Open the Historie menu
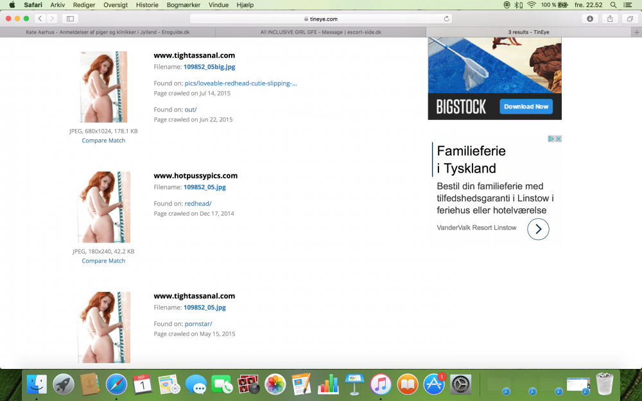 [147, 5]
